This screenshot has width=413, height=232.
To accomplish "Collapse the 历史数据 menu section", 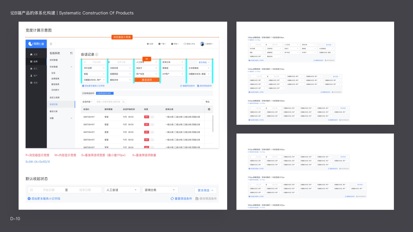I will tap(72, 67).
